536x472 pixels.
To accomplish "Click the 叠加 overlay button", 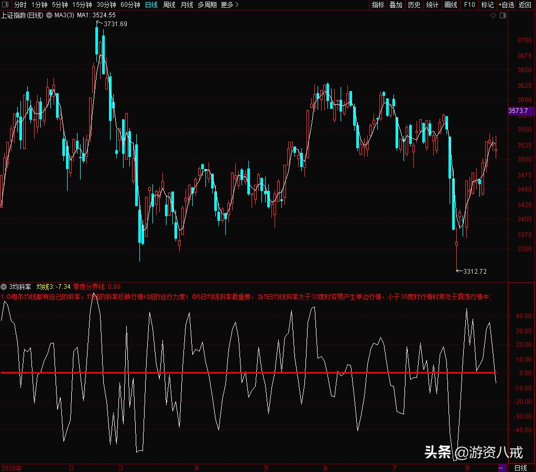I will pos(396,5).
